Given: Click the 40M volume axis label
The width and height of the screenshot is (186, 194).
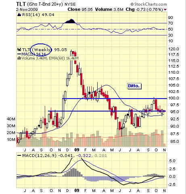Looking at the screenshot, I should (11, 119).
